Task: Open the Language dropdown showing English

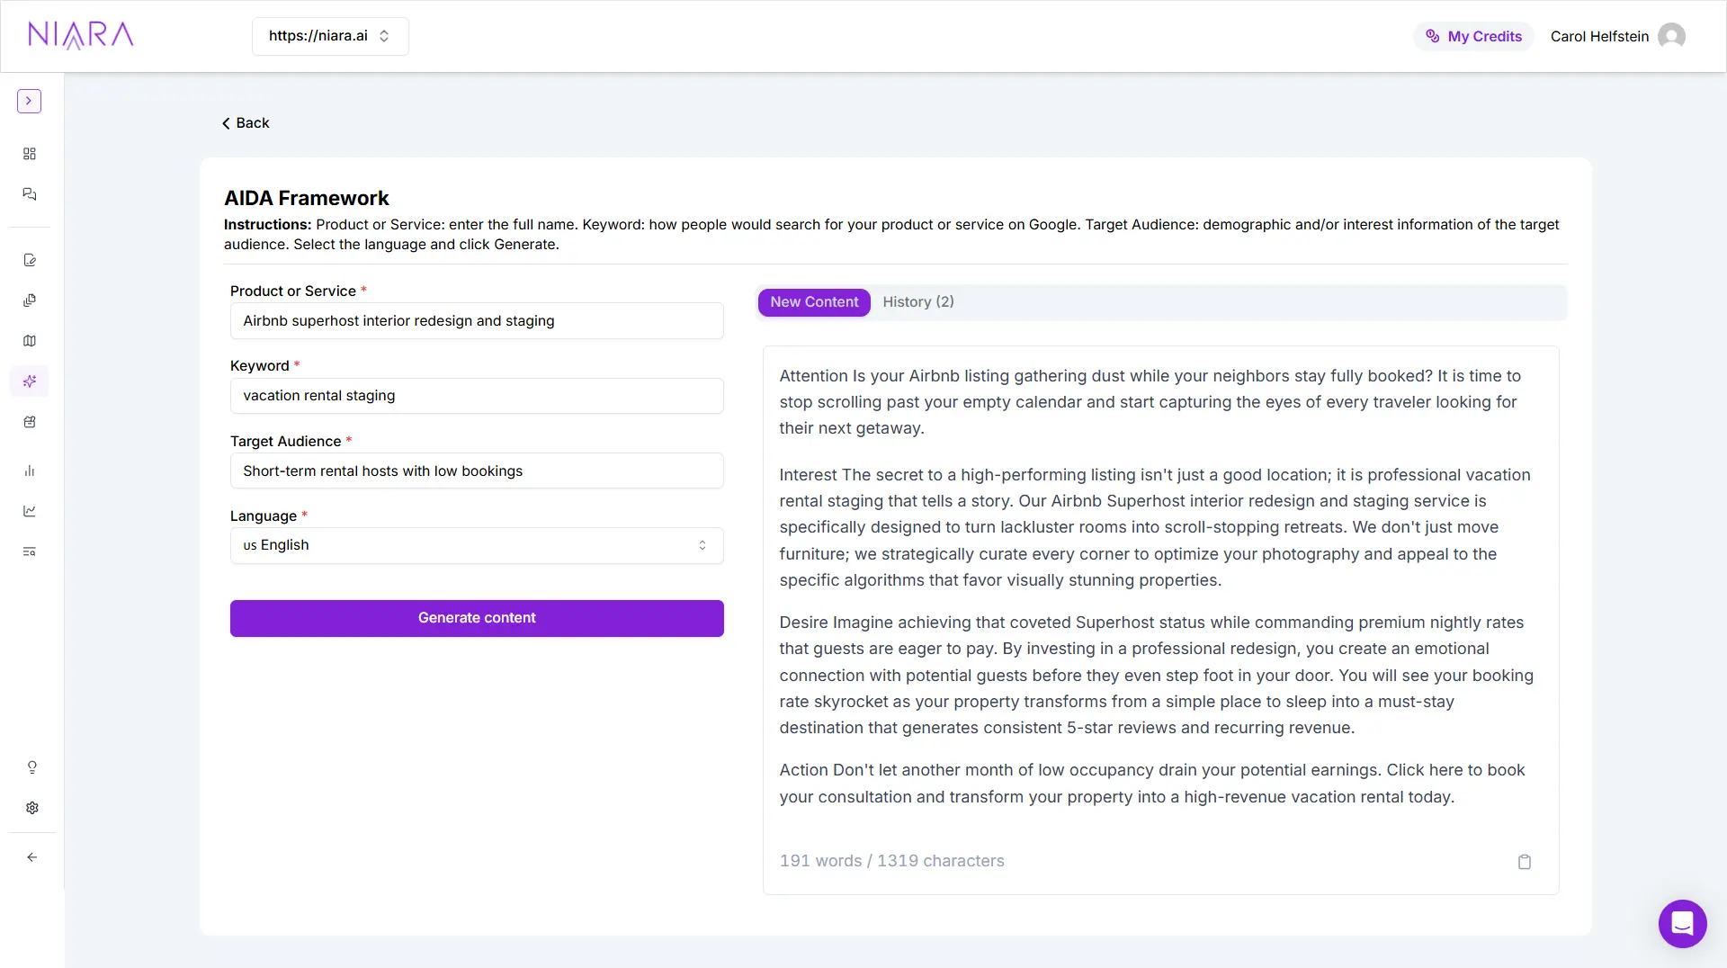Action: pyautogui.click(x=477, y=545)
